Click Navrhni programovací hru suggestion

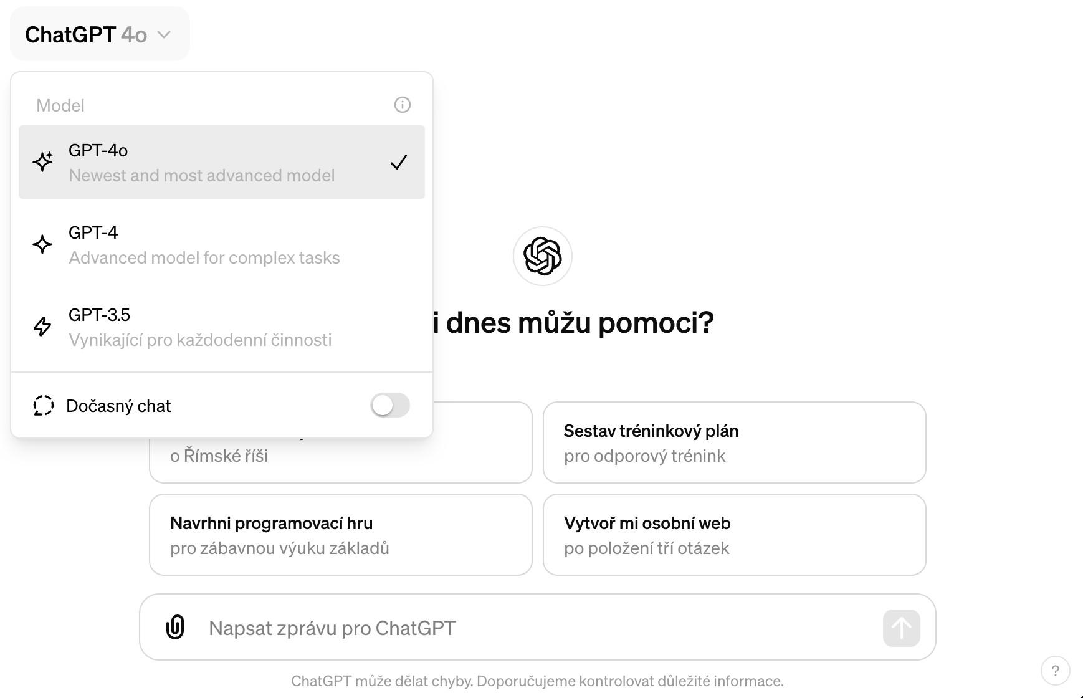tap(341, 535)
